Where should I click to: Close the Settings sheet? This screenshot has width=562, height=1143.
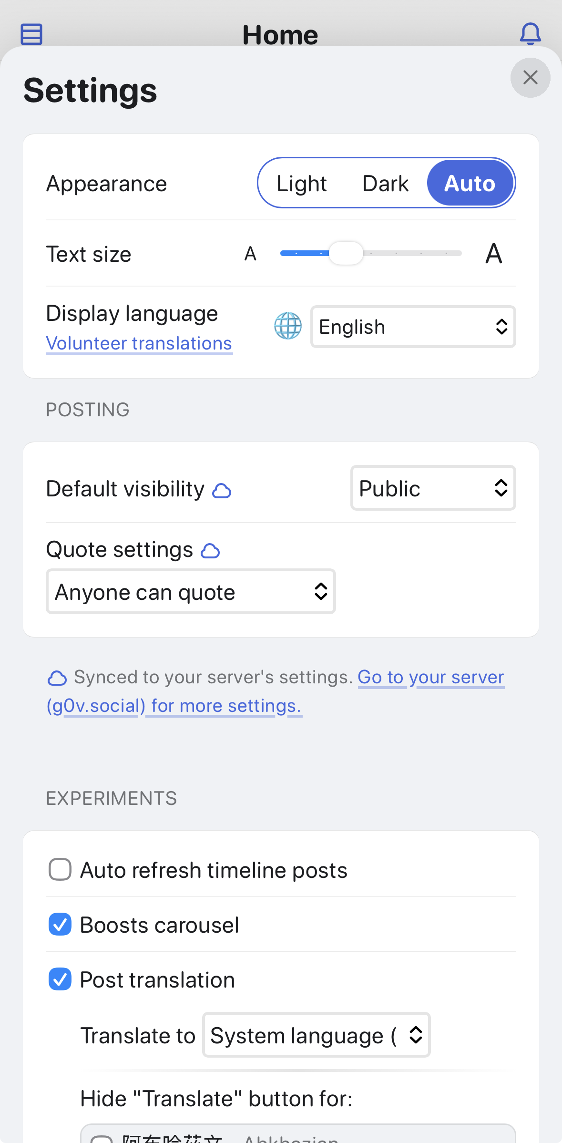[x=530, y=78]
